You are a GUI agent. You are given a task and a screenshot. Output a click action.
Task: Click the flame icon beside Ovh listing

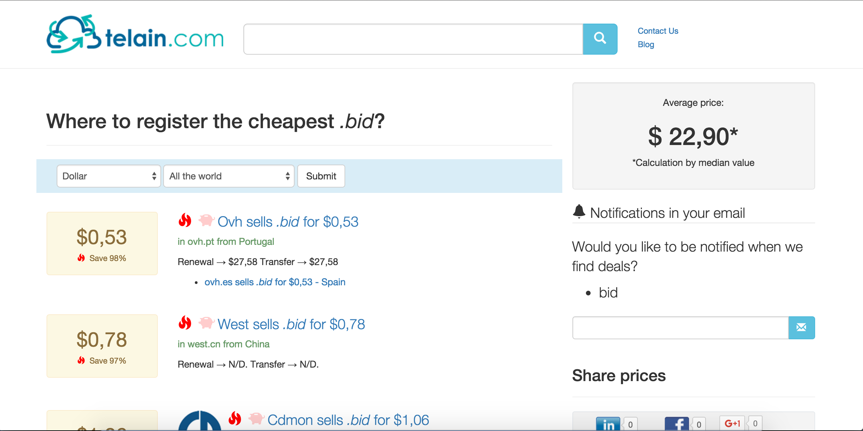[185, 221]
